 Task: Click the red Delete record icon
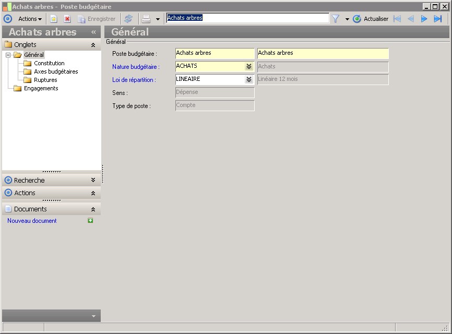[x=67, y=19]
